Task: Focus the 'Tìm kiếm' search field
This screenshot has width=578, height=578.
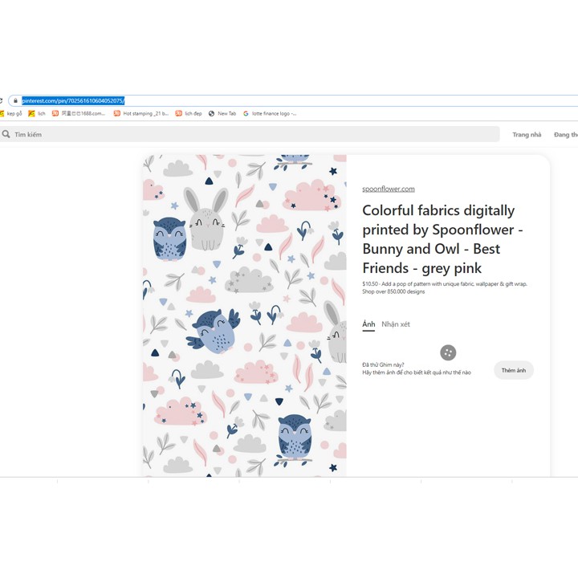Action: (x=250, y=134)
